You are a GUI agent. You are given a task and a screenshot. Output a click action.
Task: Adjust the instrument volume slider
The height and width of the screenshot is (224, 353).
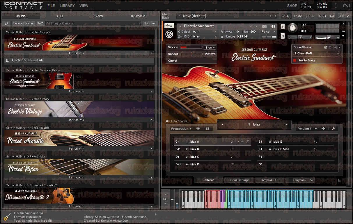coord(328,37)
